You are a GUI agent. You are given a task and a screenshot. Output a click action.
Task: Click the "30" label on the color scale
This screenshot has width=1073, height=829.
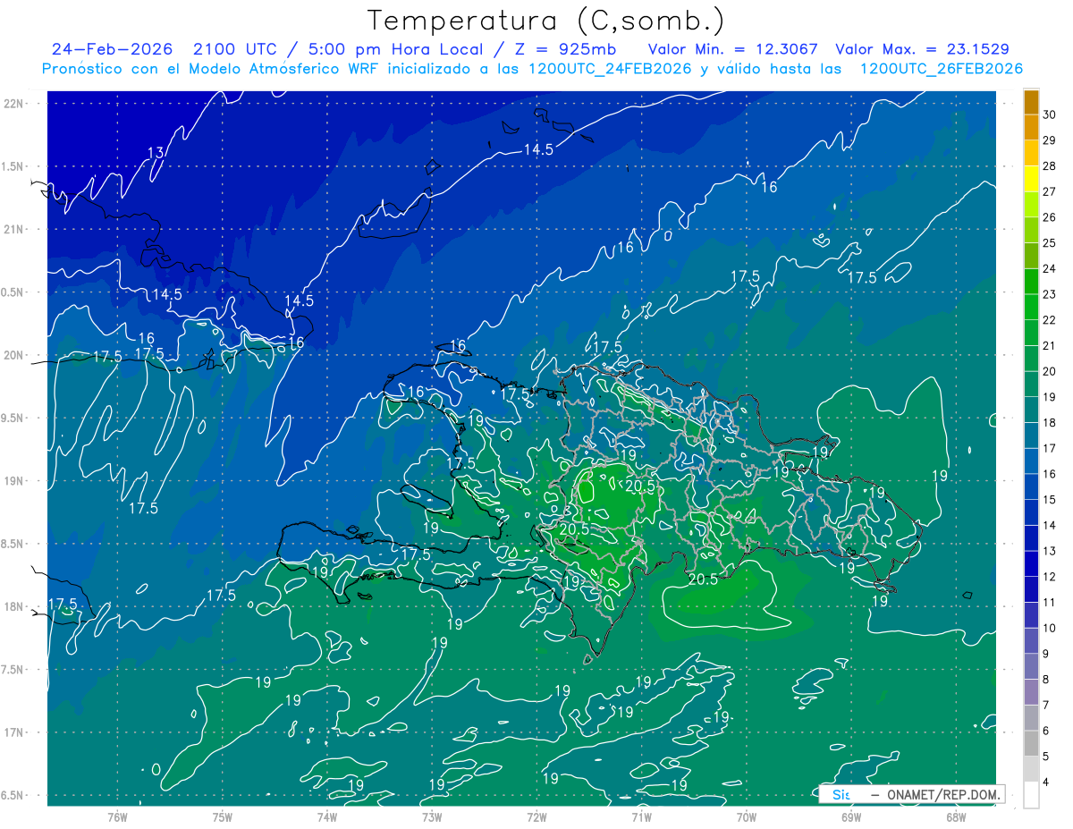[1050, 114]
